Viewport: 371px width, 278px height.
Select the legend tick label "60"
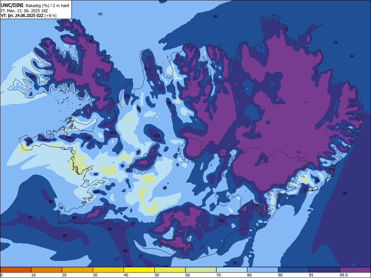(188, 275)
